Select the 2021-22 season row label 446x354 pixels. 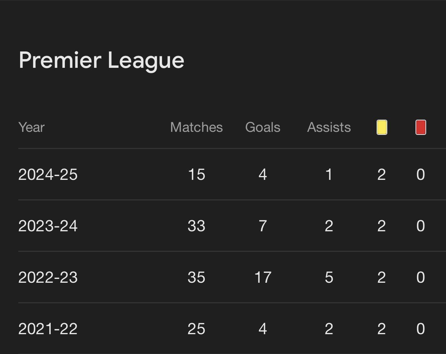coord(48,329)
